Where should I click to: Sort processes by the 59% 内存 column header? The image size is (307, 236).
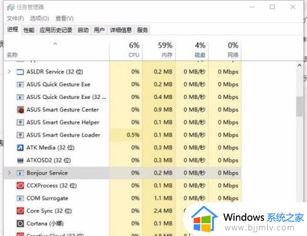point(159,50)
